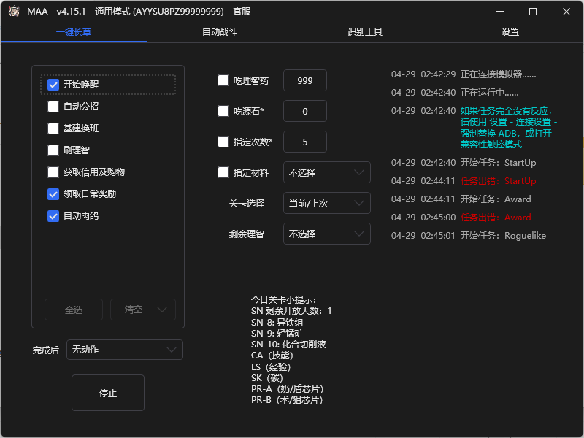Disable the 自动肉鸽 task
This screenshot has width=584, height=438.
(53, 215)
